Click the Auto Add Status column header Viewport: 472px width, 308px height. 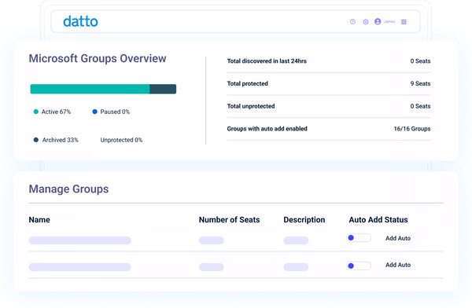[378, 220]
